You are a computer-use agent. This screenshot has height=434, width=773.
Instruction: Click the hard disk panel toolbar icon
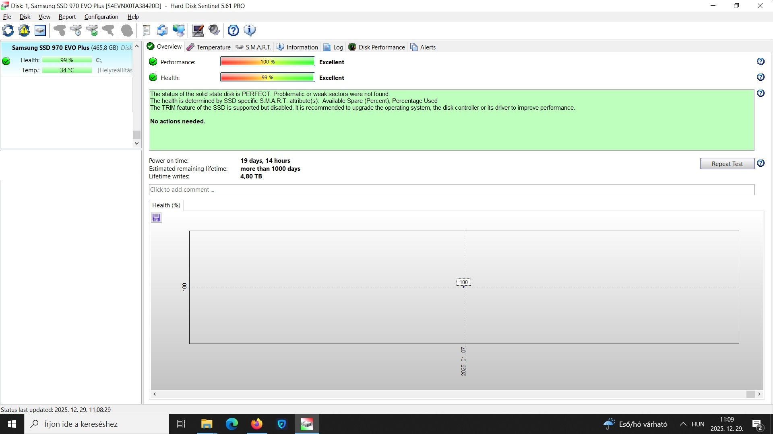coord(40,31)
